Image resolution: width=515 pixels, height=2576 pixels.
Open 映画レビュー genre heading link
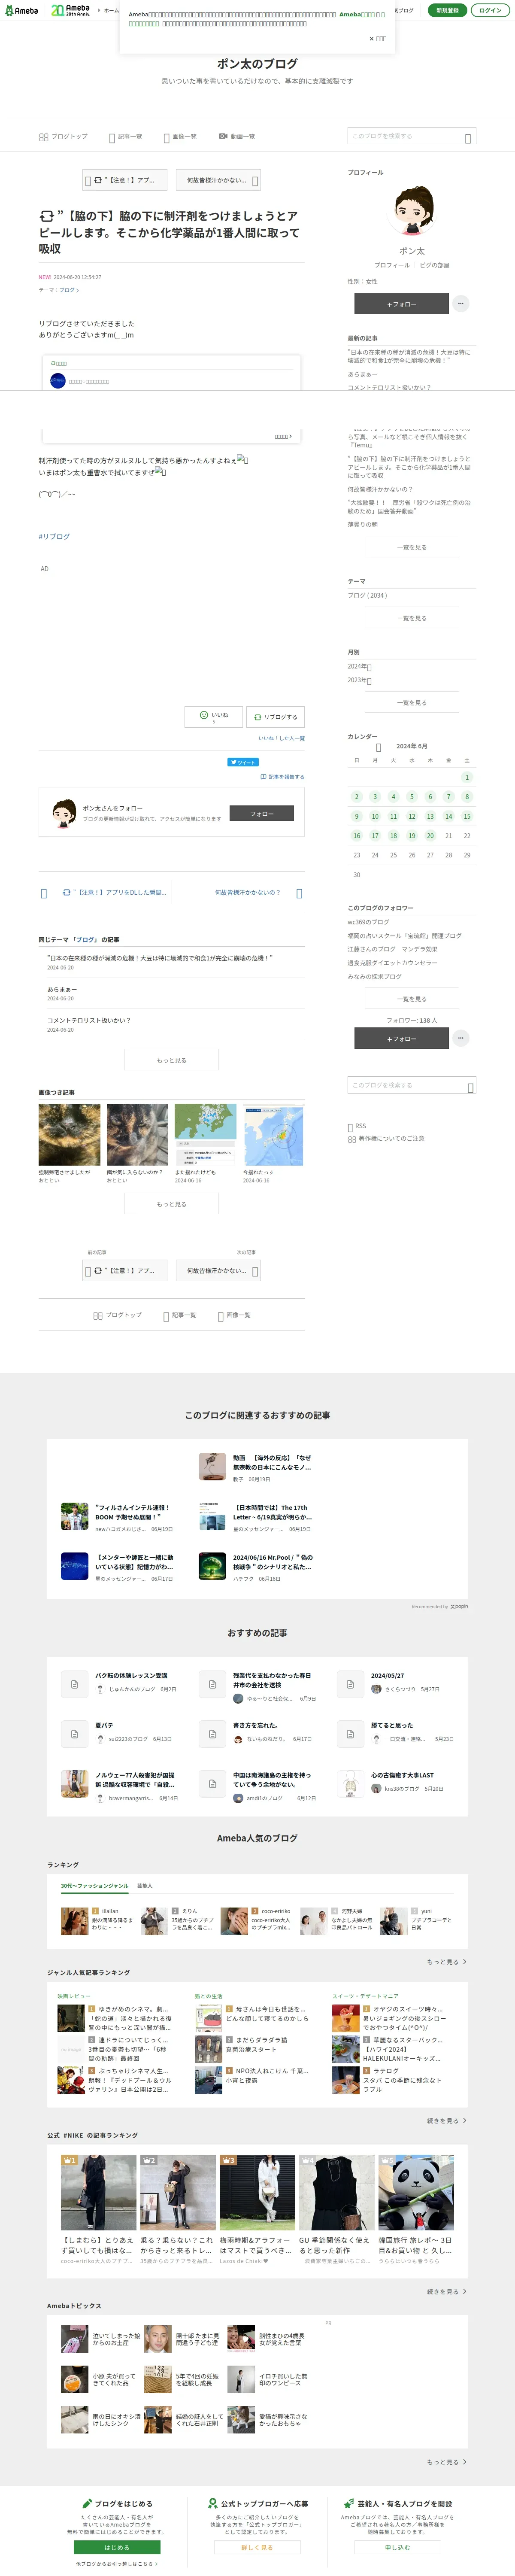74,1997
